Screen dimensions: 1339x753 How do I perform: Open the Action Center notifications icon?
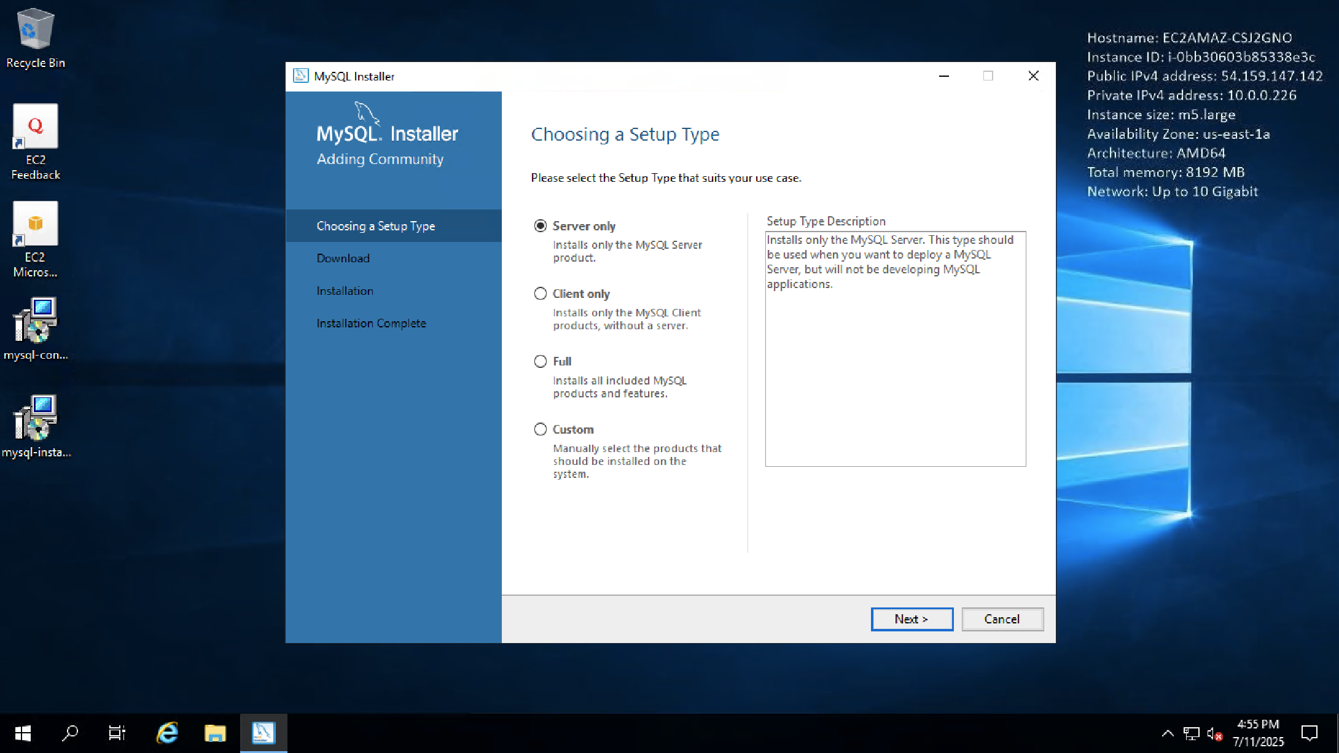(x=1309, y=733)
